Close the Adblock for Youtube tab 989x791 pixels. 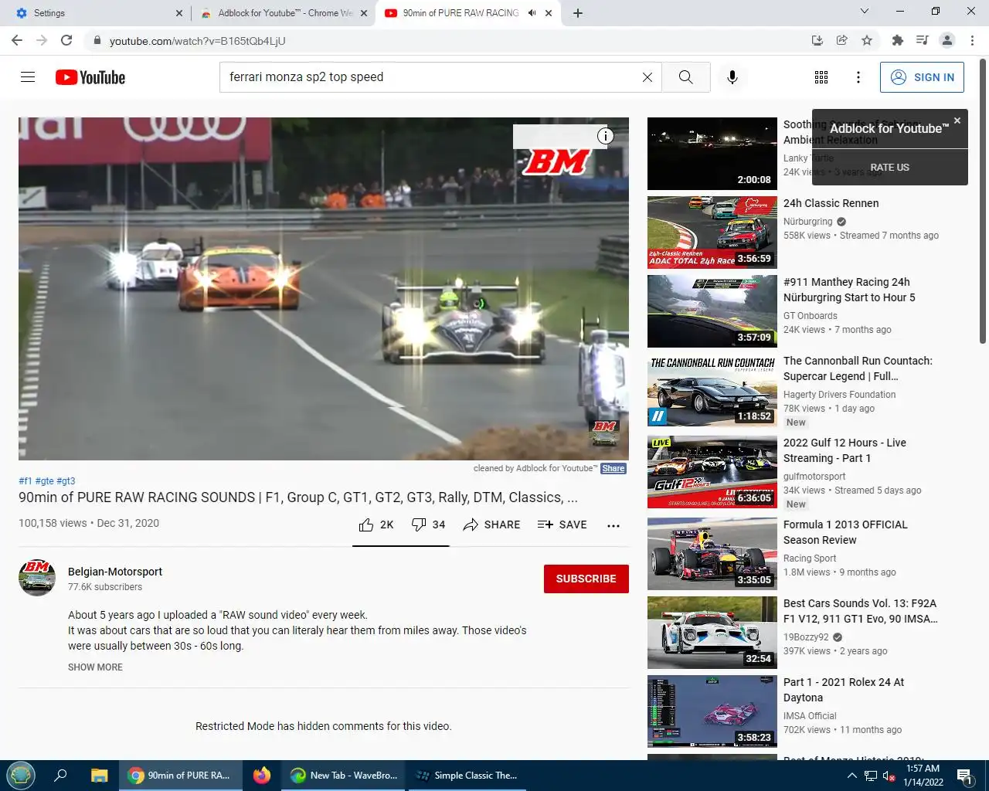coord(364,13)
